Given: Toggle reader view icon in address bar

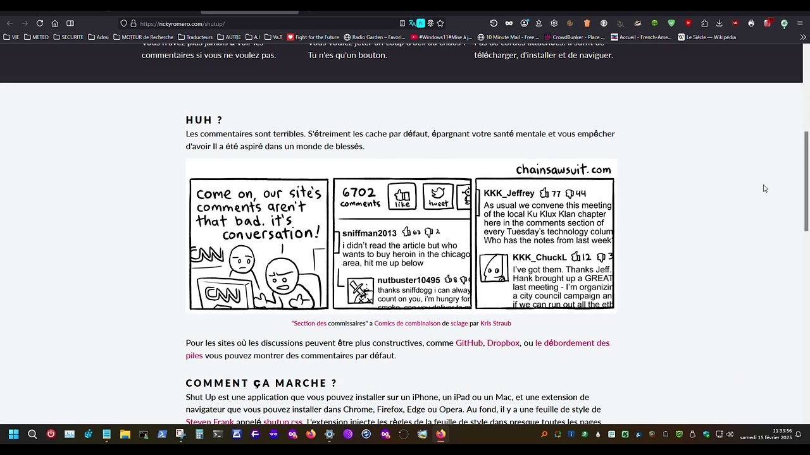Looking at the screenshot, I should 402,23.
